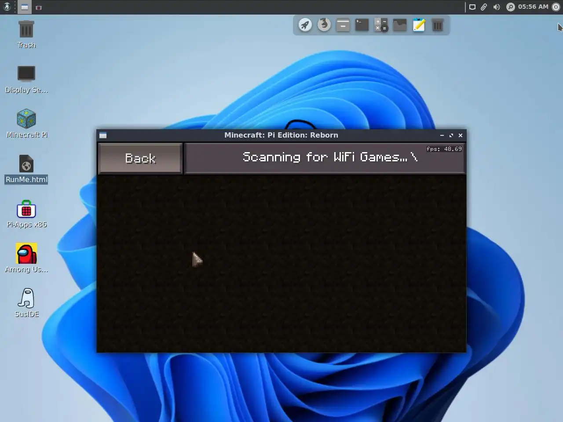Click the volume speaker icon

[497, 7]
